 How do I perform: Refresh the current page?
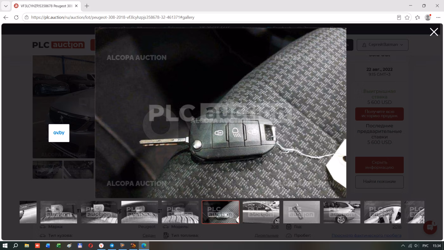pyautogui.click(x=16, y=17)
